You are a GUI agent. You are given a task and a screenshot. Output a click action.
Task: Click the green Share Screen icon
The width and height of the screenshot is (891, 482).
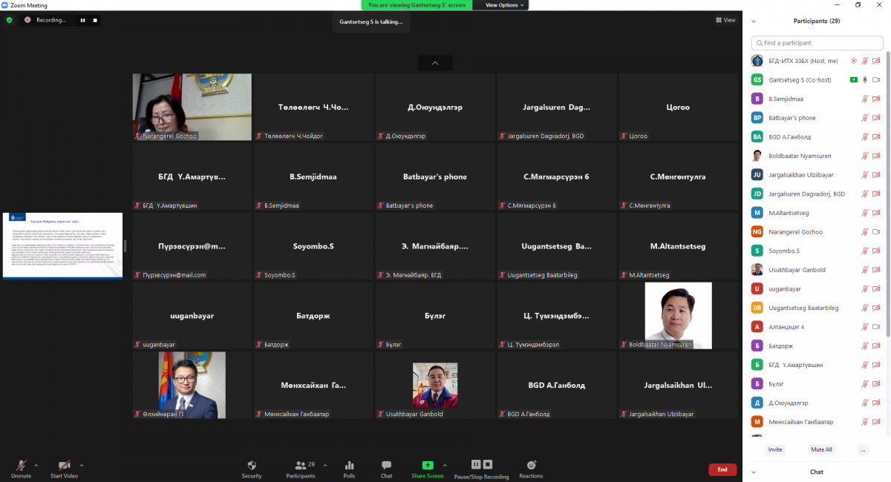pyautogui.click(x=428, y=466)
